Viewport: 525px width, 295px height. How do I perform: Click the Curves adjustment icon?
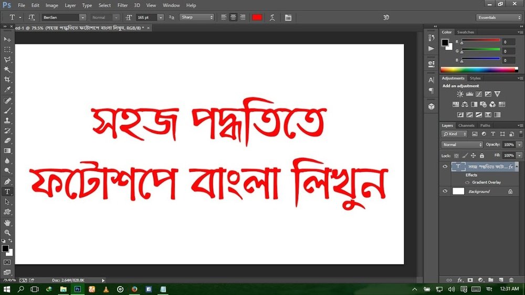click(x=479, y=94)
